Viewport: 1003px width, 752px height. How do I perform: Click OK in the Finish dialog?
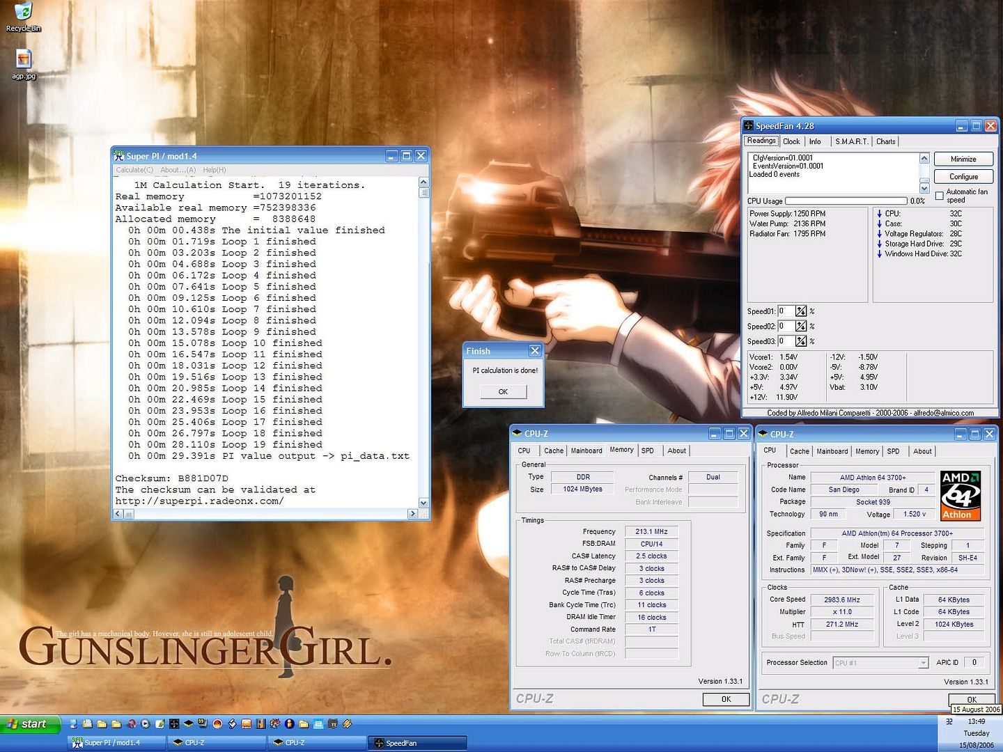tap(503, 392)
